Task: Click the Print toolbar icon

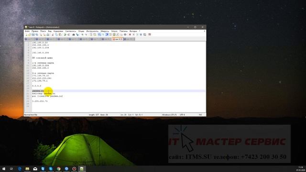Action: 48,34
